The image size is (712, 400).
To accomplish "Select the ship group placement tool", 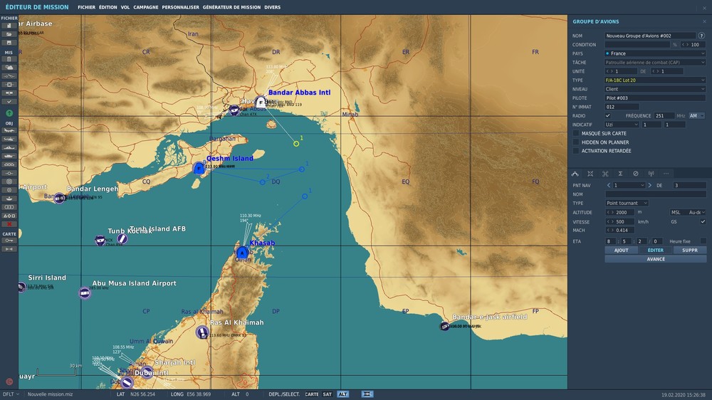I will [9, 147].
